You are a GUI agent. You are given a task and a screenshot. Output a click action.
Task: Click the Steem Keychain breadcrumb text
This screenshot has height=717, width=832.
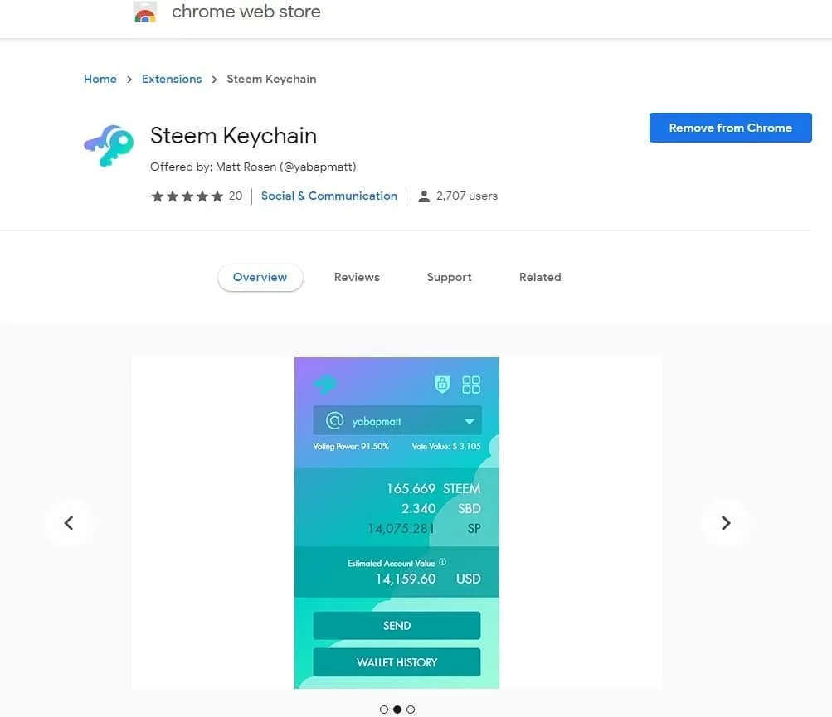pos(271,79)
